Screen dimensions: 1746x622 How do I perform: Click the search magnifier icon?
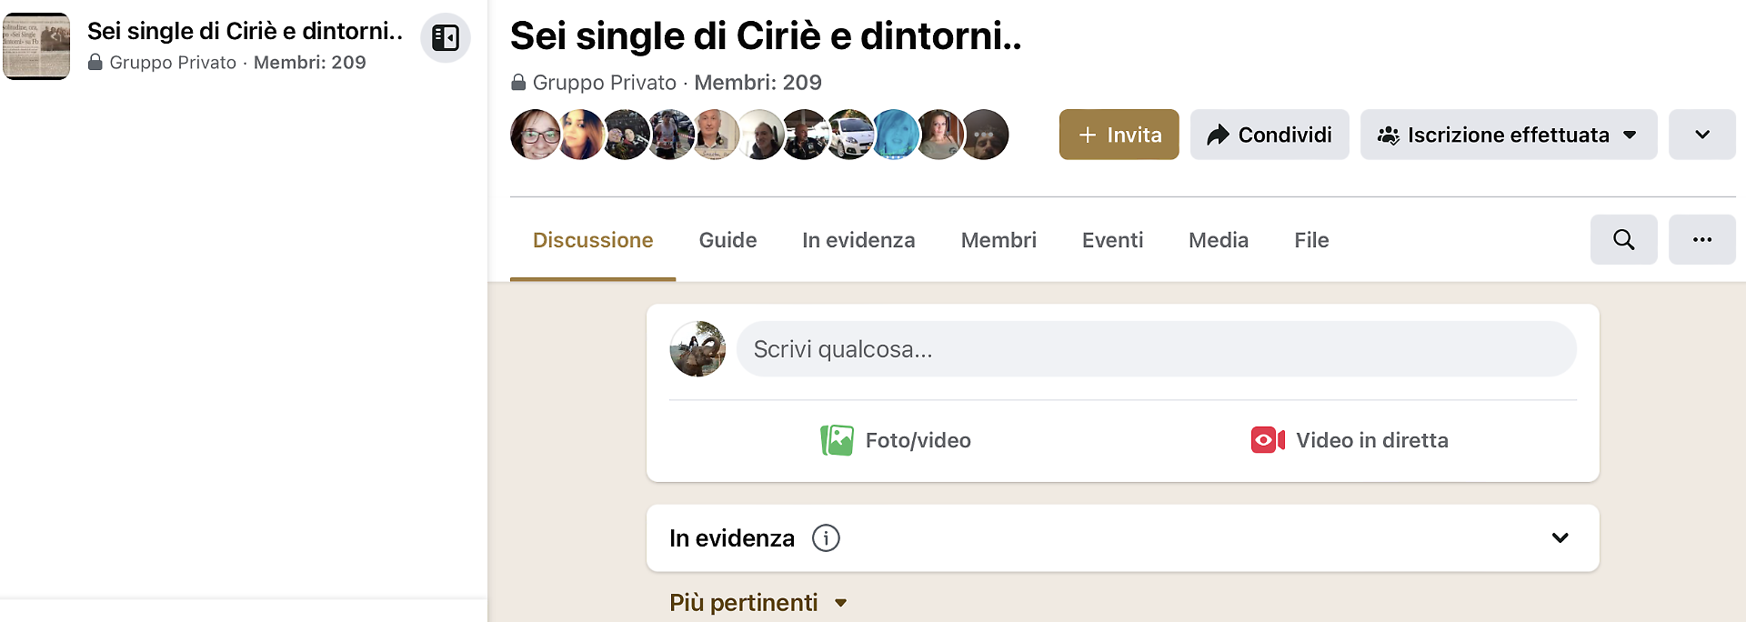click(x=1623, y=240)
